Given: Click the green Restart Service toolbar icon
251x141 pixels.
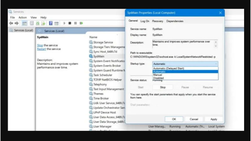Looking at the screenshot, I should [81, 23].
